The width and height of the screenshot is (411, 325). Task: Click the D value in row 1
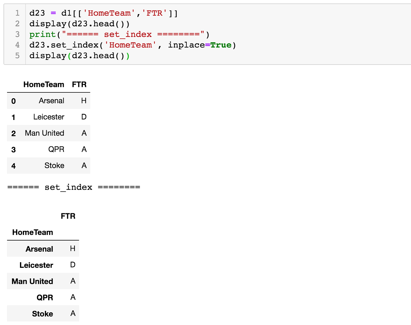click(x=84, y=117)
